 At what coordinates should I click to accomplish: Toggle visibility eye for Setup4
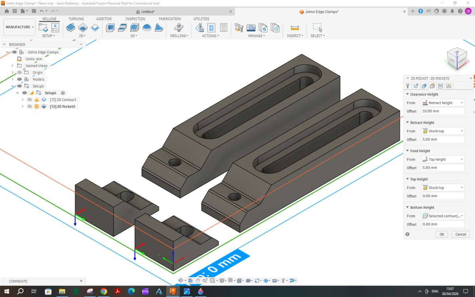[25, 93]
